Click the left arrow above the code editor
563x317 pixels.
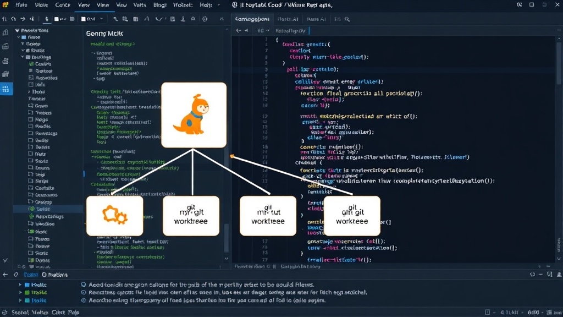(239, 31)
